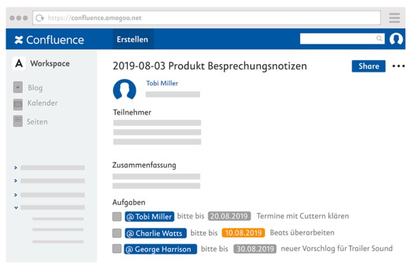Check the Charlie Watts task checkbox
413x263 pixels.
pyautogui.click(x=116, y=233)
